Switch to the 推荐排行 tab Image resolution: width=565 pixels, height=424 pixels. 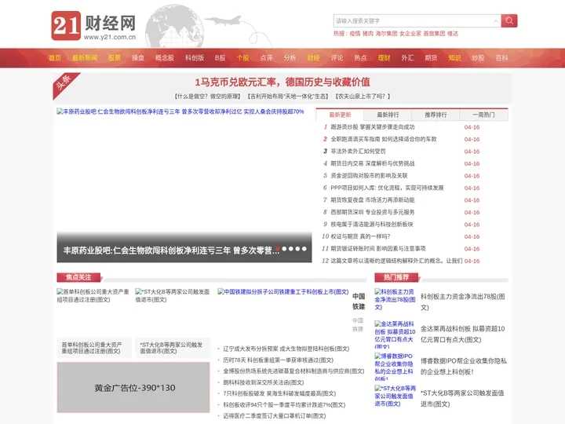[436, 115]
